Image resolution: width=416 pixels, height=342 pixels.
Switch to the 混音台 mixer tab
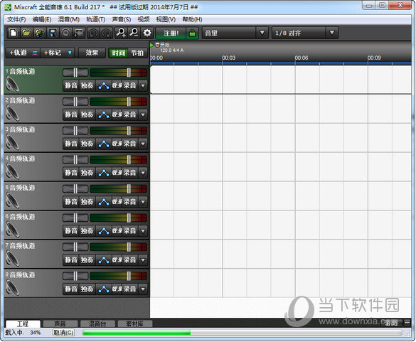pos(97,324)
